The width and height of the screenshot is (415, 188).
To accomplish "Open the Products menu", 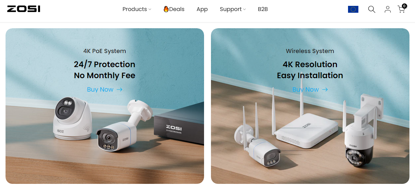I will [x=135, y=9].
